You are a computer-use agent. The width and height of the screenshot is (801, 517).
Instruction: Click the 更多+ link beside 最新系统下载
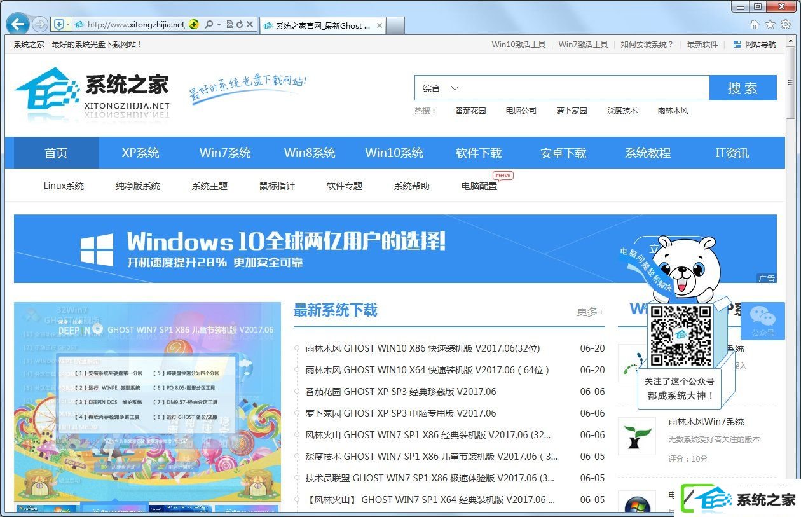pyautogui.click(x=591, y=312)
